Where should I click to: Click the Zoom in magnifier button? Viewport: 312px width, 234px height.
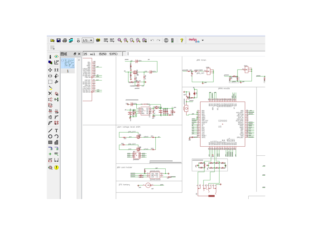126,40
